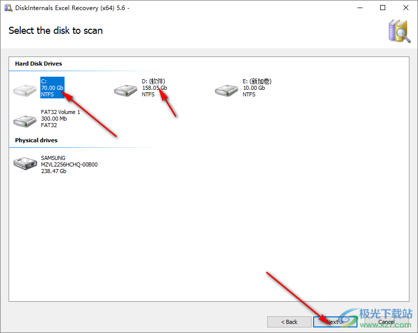The height and width of the screenshot is (333, 418).
Task: Maximize the Excel Recovery window
Action: click(383, 8)
